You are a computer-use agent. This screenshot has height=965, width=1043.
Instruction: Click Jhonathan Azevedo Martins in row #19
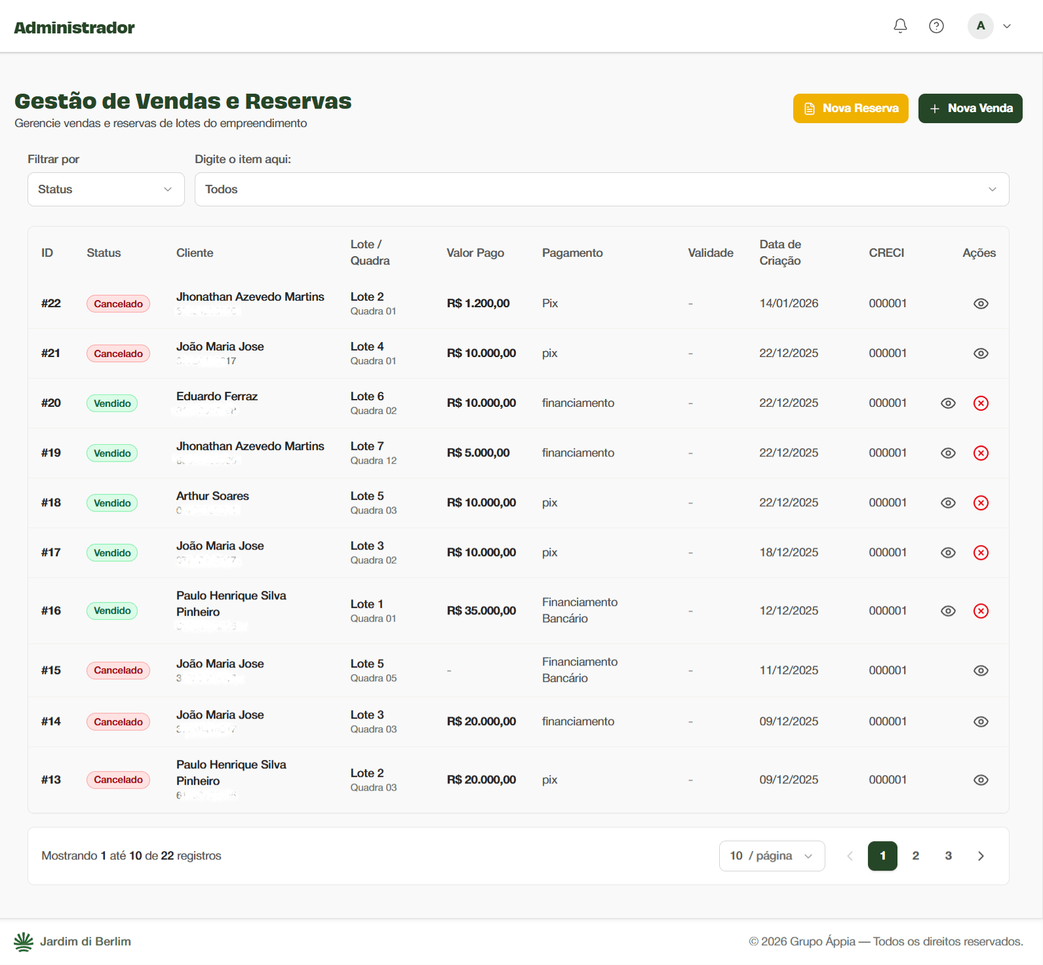point(250,446)
